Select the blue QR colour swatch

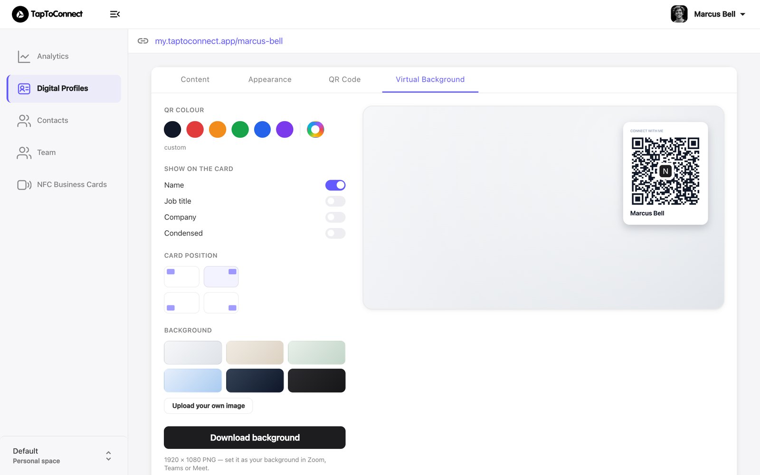pyautogui.click(x=262, y=129)
